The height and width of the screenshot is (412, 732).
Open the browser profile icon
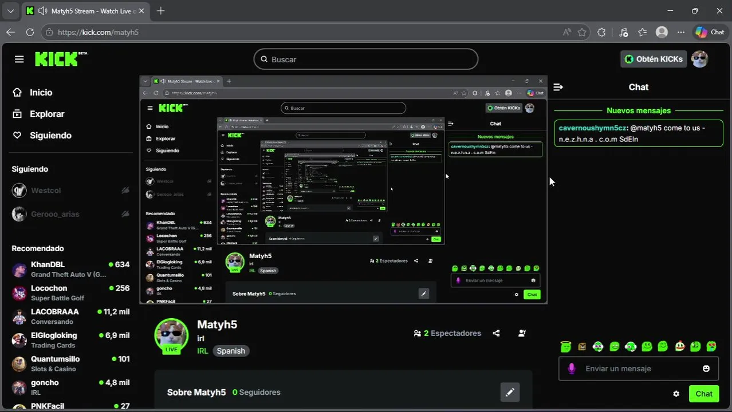pos(662,32)
